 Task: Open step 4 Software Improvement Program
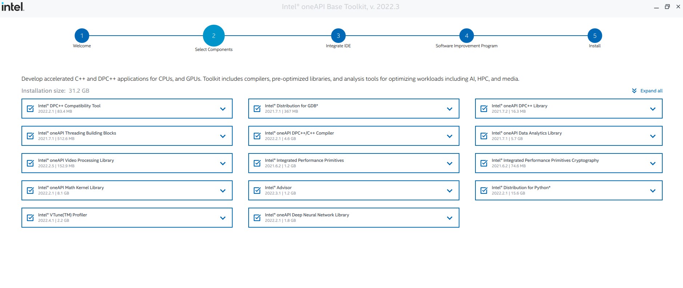click(467, 36)
